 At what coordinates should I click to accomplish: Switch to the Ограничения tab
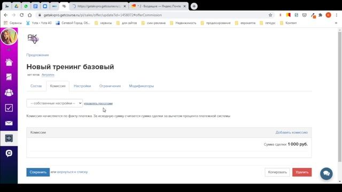(x=110, y=86)
